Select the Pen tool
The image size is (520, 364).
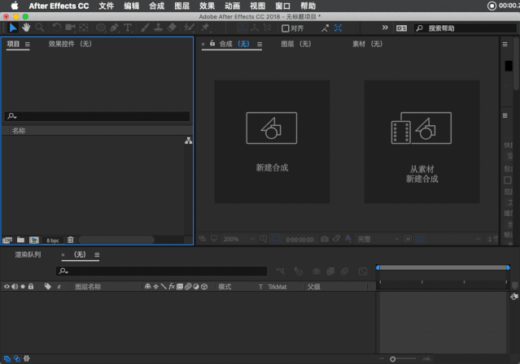[114, 28]
